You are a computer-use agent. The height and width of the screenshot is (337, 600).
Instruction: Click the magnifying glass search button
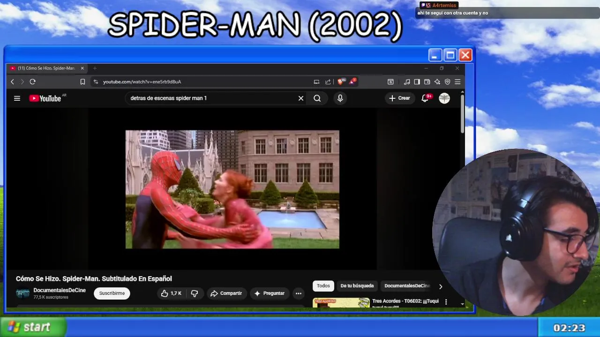[317, 98]
